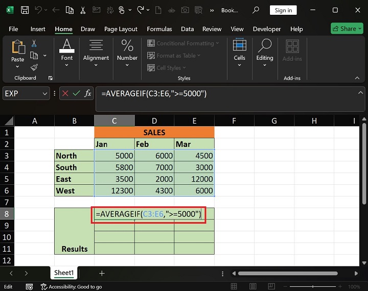Add a new sheet with plus icon

click(102, 274)
